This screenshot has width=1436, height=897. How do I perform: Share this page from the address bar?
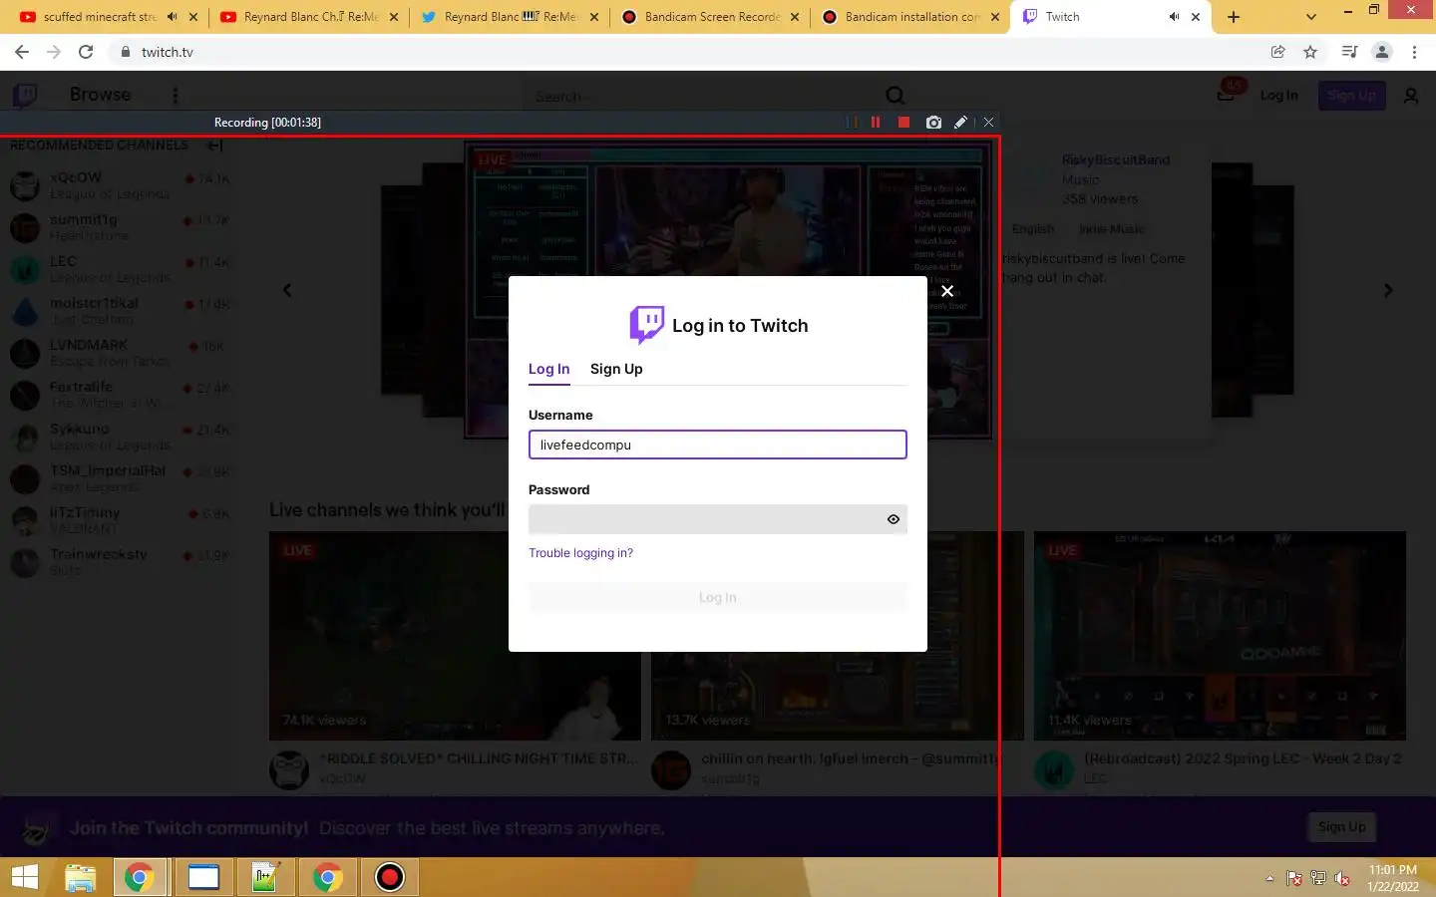(1277, 52)
